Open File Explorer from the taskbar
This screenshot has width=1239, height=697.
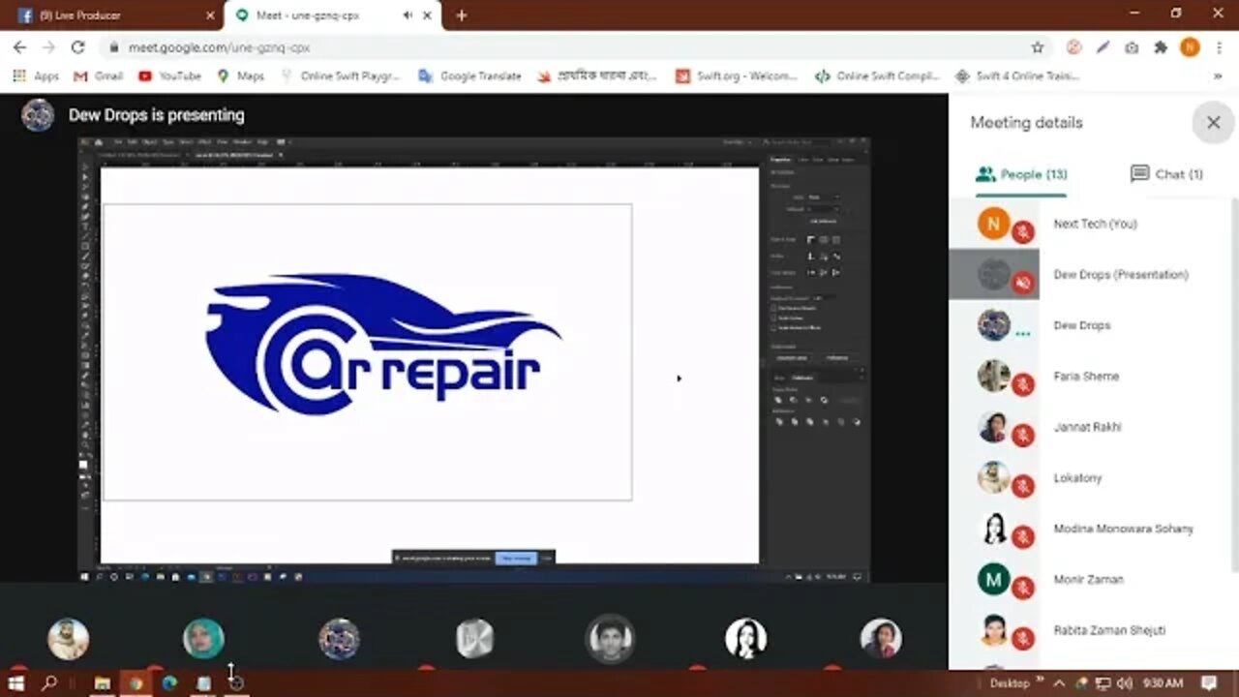pos(102,682)
